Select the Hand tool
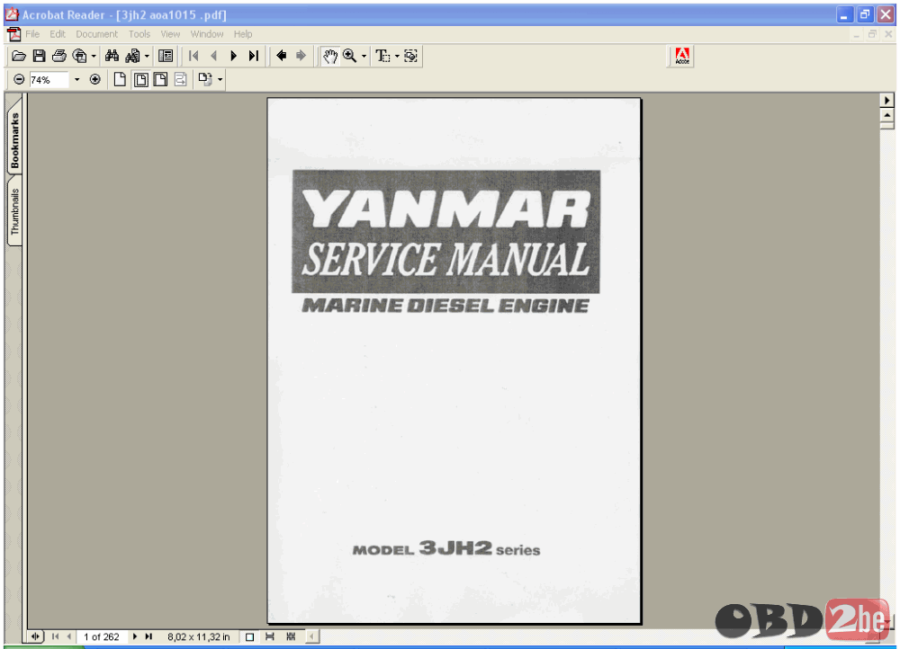 point(330,57)
